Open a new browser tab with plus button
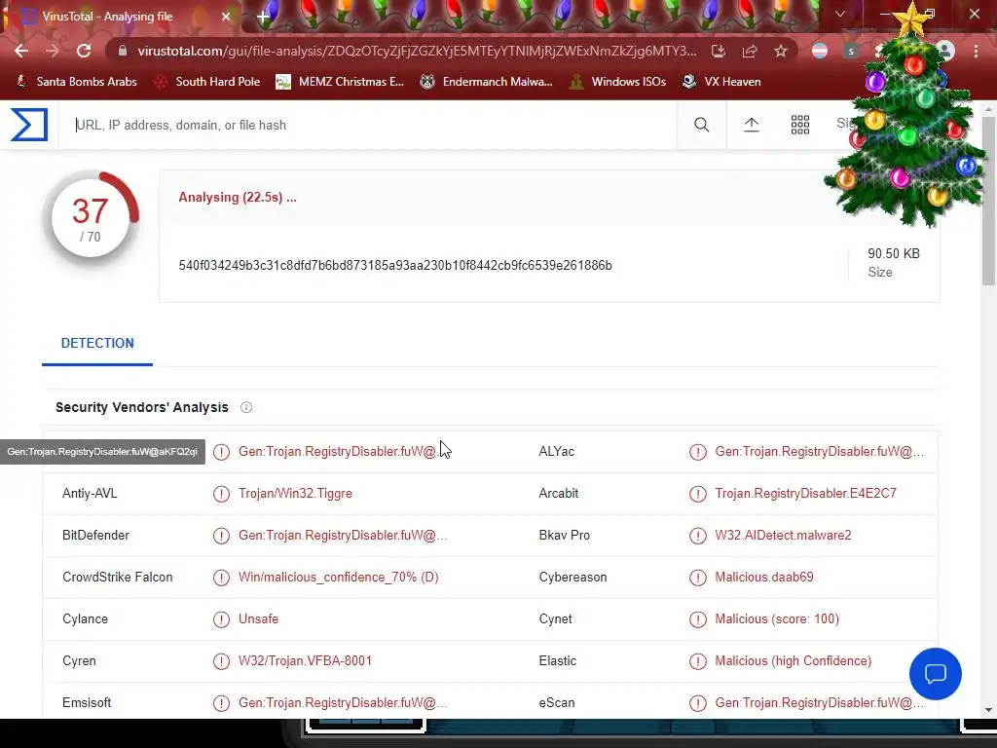 point(263,18)
